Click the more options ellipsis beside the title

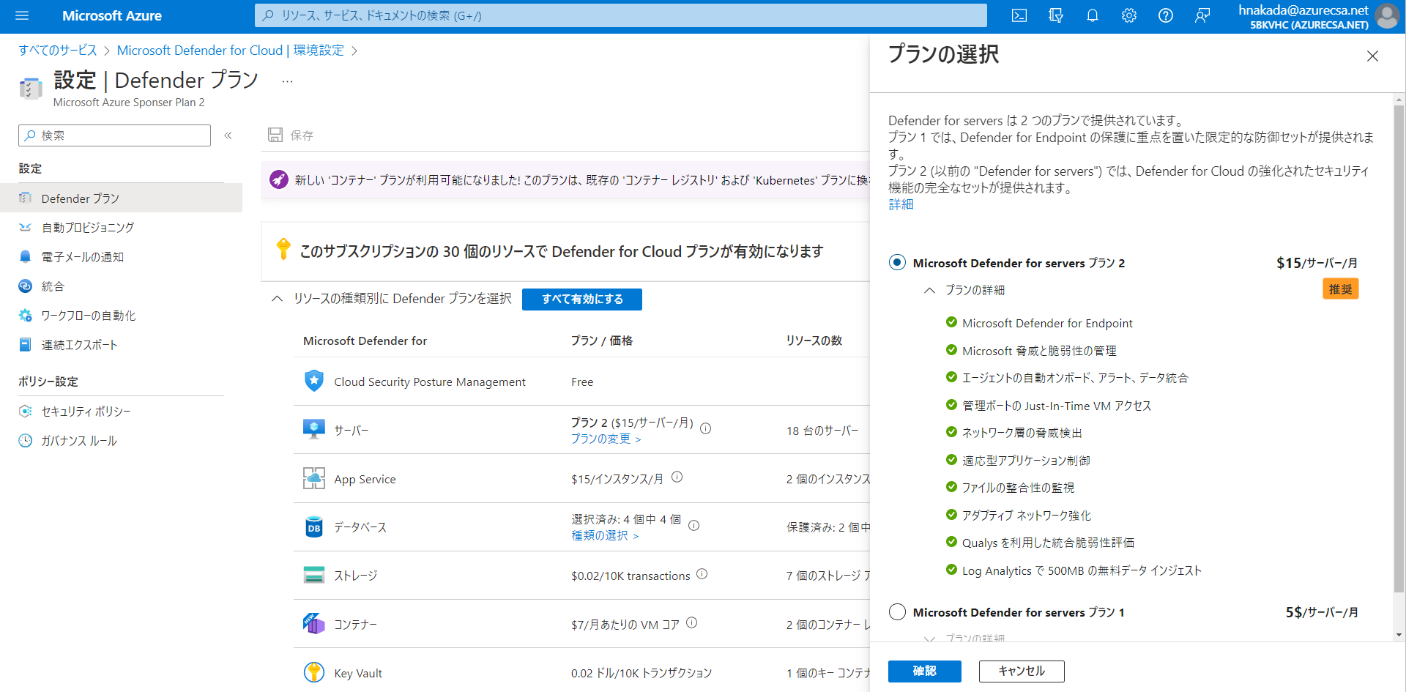click(x=287, y=81)
